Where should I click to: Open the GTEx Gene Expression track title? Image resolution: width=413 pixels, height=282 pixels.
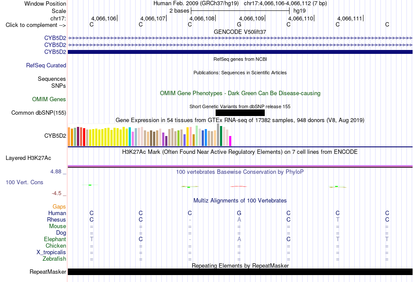240,120
